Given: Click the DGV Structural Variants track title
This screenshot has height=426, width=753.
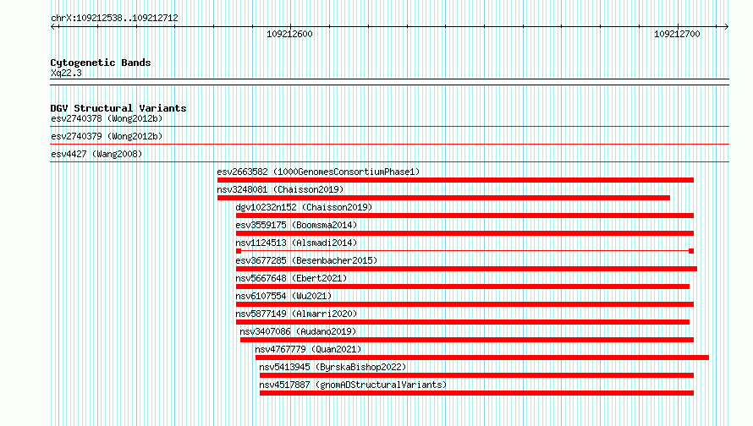Looking at the screenshot, I should [x=118, y=108].
